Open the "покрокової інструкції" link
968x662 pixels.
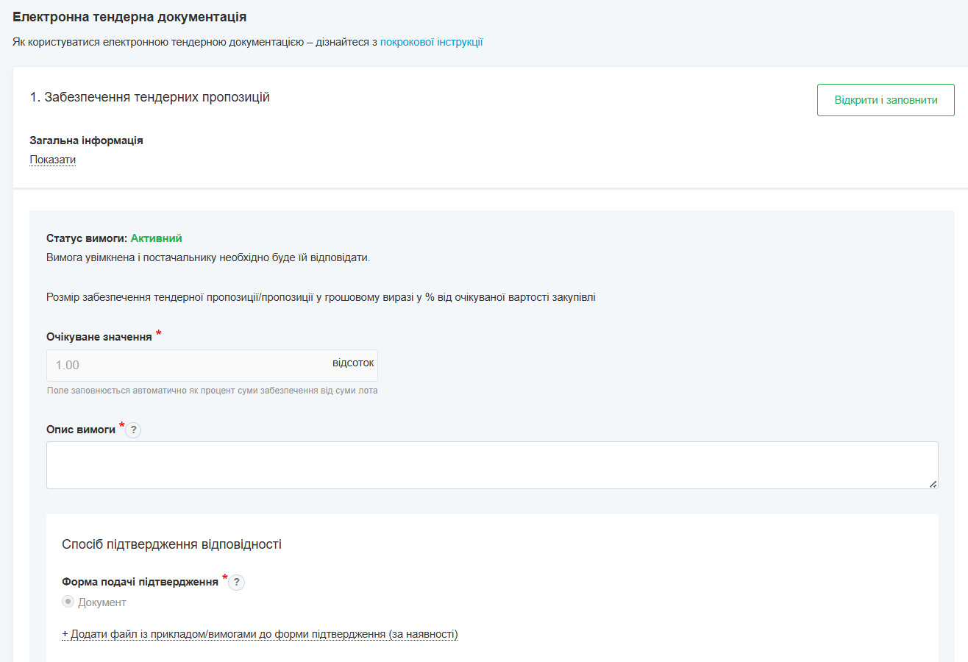(x=431, y=42)
